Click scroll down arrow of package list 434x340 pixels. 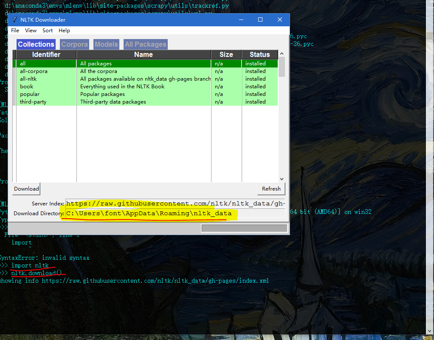click(282, 179)
